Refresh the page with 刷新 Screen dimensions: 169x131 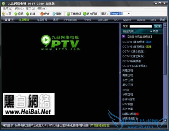click(x=57, y=14)
